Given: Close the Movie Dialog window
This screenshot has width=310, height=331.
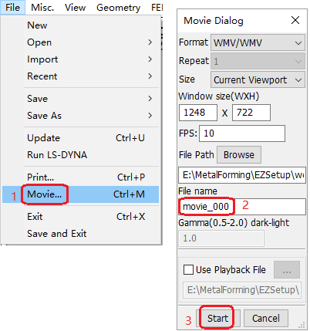Looking at the screenshot, I should pyautogui.click(x=295, y=20).
